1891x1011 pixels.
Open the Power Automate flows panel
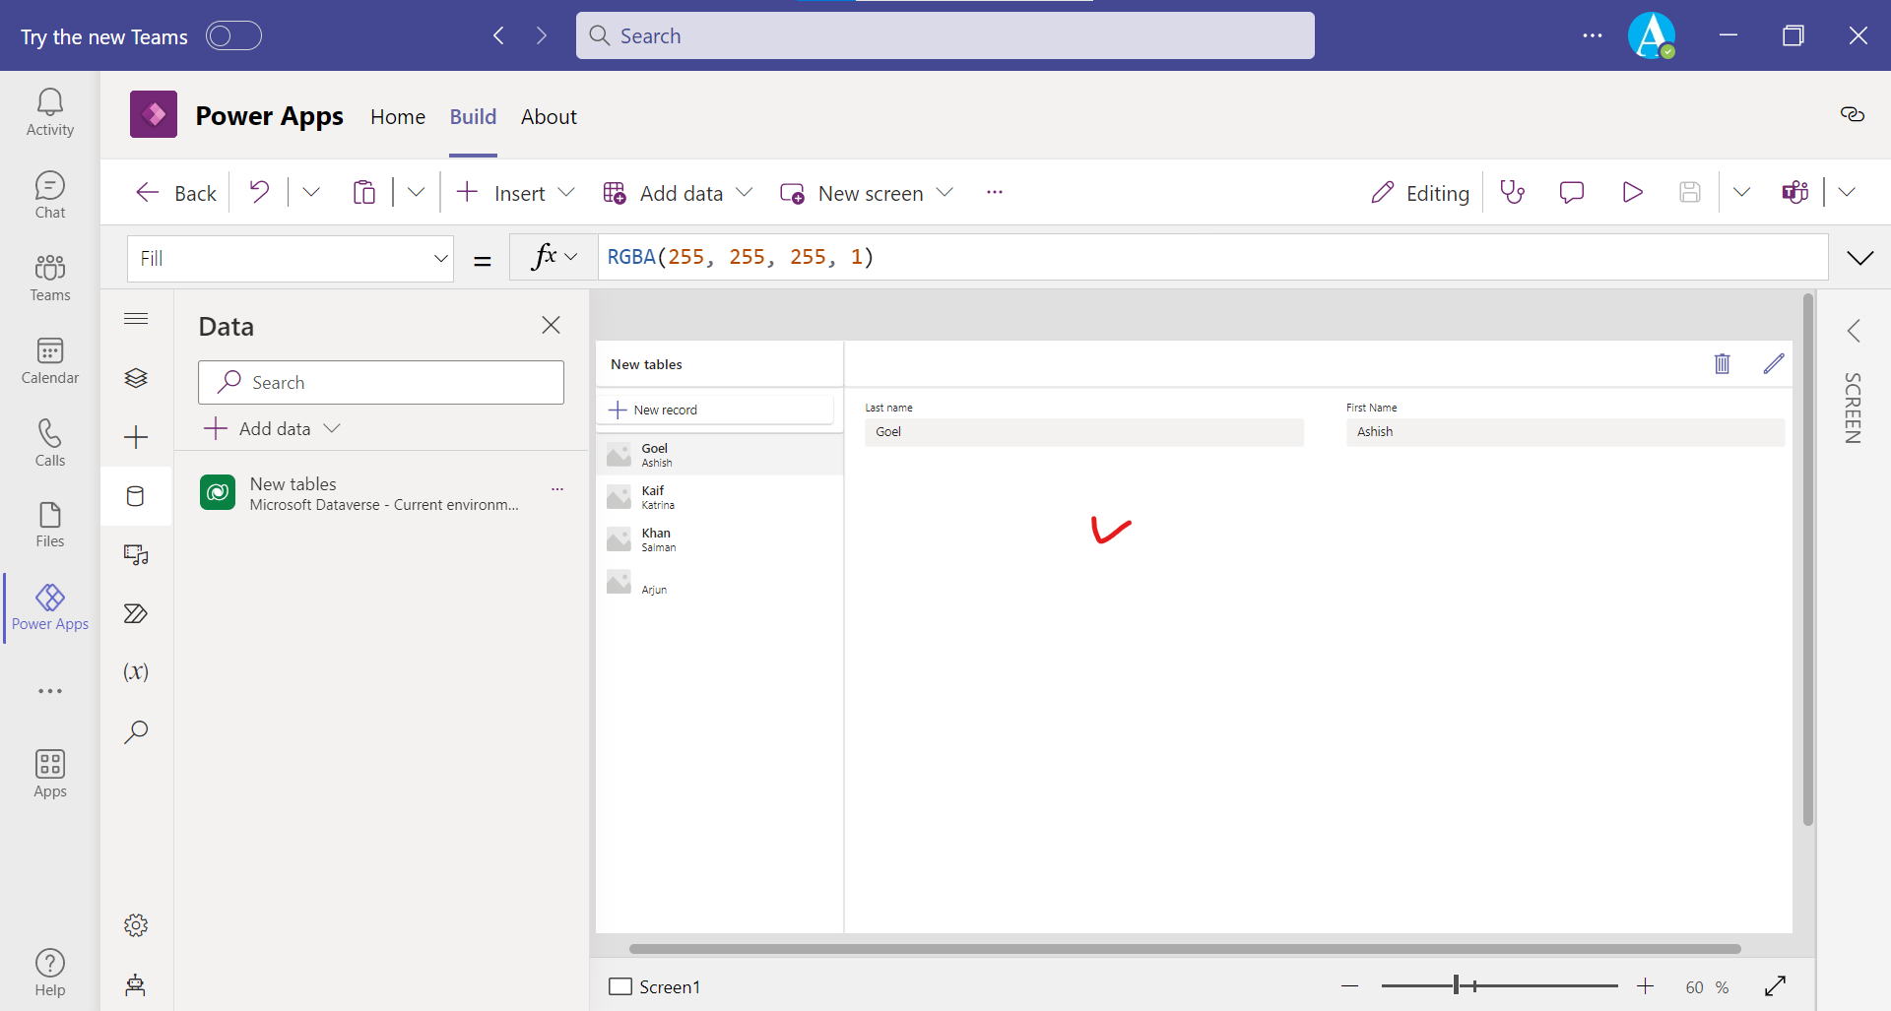tap(135, 613)
